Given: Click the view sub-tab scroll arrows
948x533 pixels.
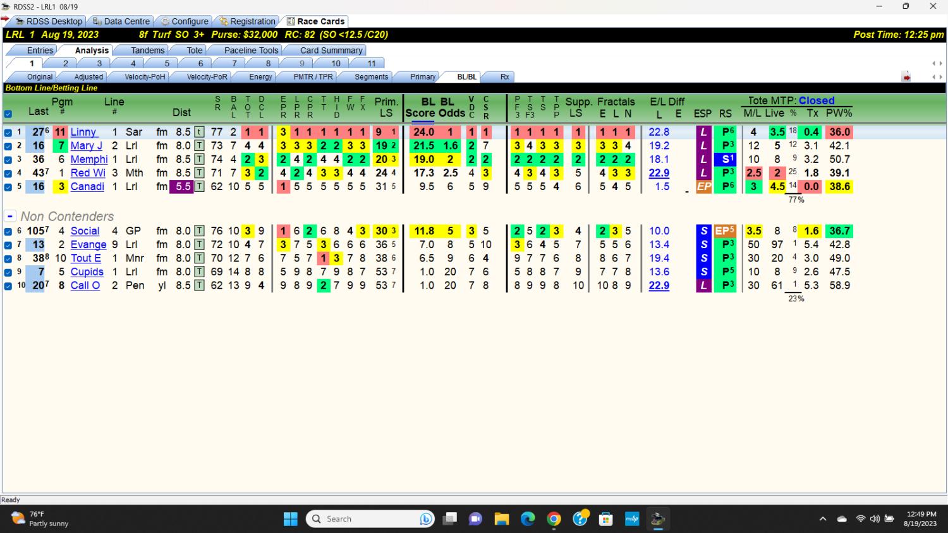Looking at the screenshot, I should coord(937,77).
